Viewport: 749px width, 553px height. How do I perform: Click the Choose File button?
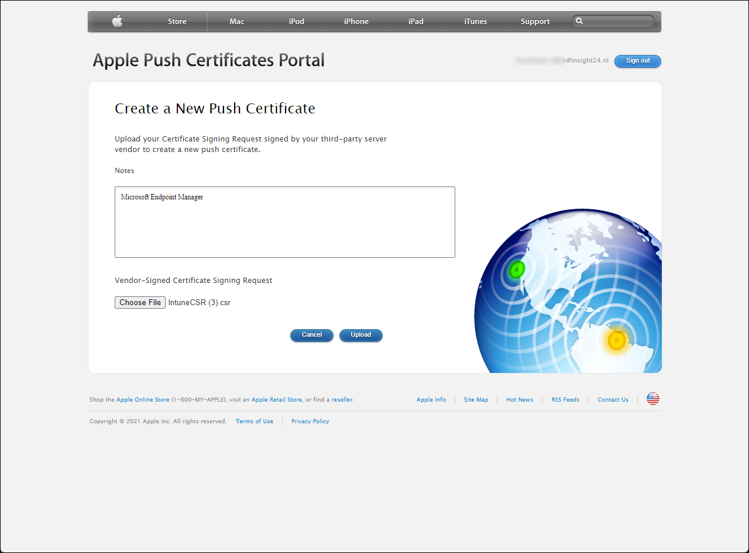(x=140, y=303)
